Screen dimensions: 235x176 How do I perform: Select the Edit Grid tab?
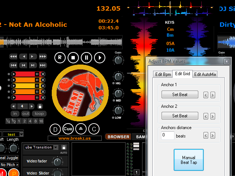[182, 74]
